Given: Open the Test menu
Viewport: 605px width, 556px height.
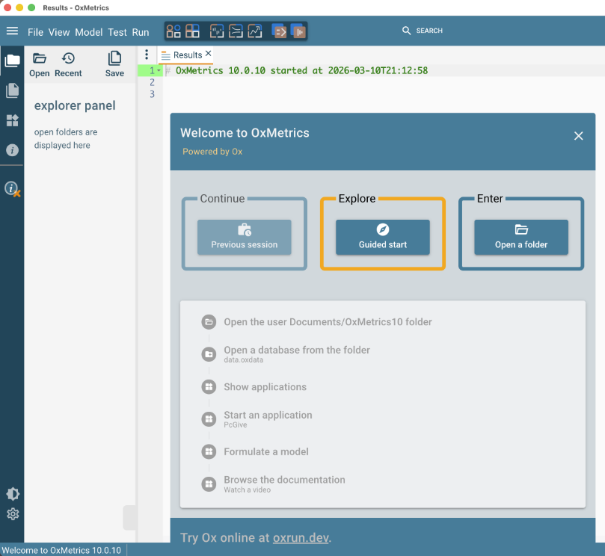Looking at the screenshot, I should pos(117,32).
